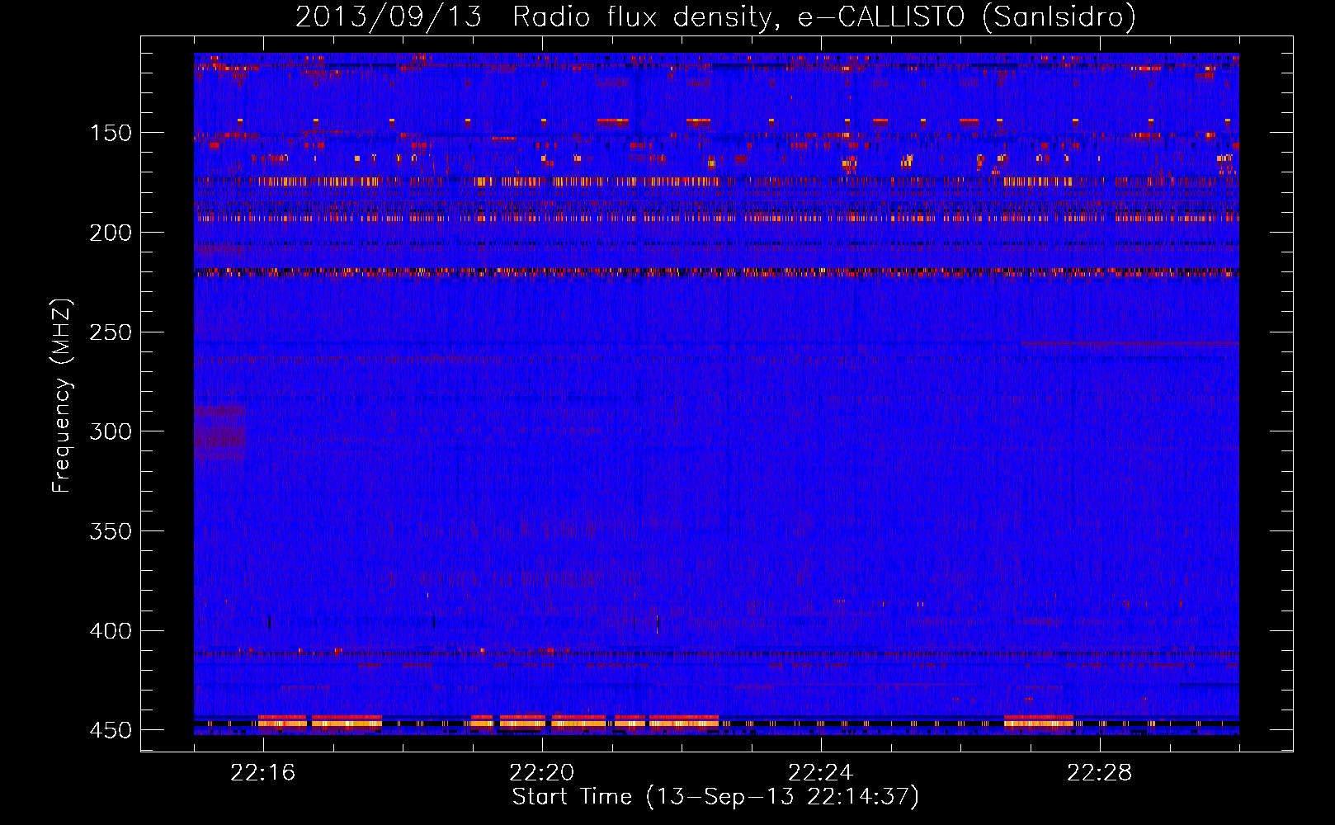Click the 22:16 time tick label
This screenshot has width=1335, height=825.
point(263,773)
